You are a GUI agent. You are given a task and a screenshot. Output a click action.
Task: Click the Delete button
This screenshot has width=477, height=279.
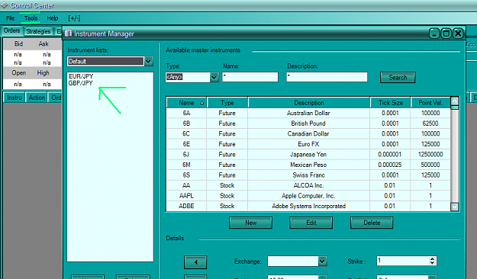(x=372, y=223)
